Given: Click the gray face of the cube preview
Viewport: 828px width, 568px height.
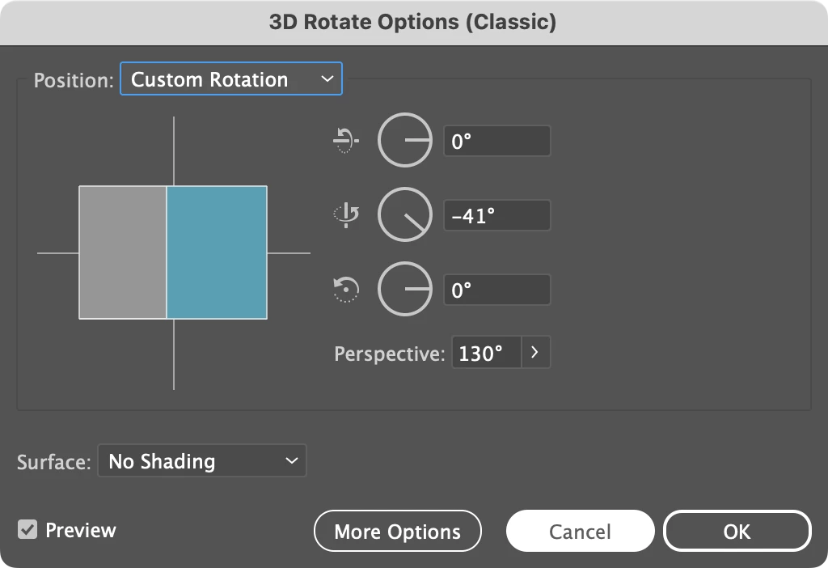Looking at the screenshot, I should [x=123, y=252].
